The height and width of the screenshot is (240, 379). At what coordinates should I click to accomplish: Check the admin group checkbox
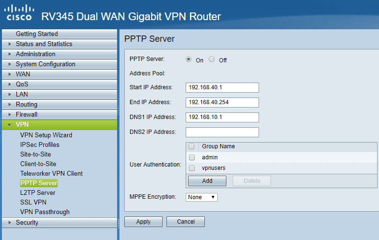(x=192, y=157)
